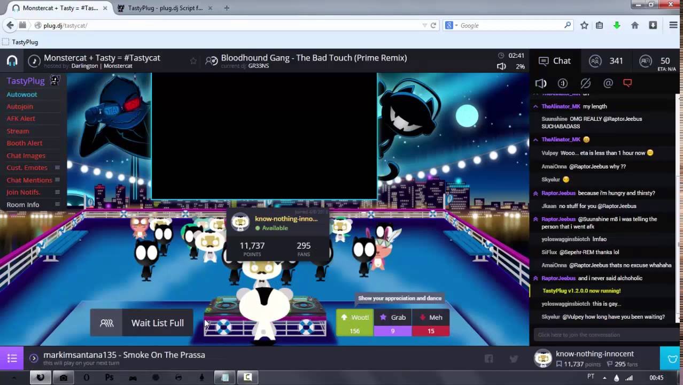Expand arrow beside RaptorJeebus alchoholic message
This screenshot has width=683, height=385.
(535, 278)
